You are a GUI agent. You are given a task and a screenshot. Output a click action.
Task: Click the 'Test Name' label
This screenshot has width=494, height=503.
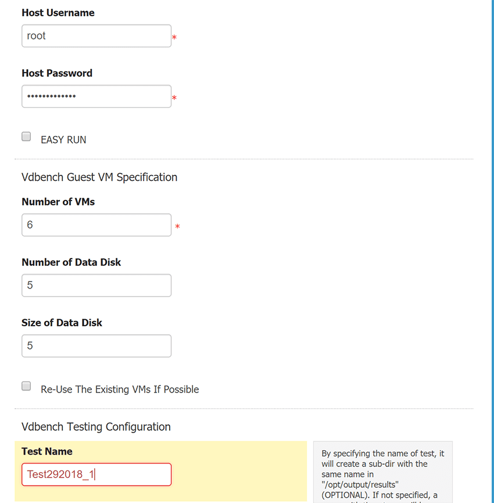click(x=47, y=451)
